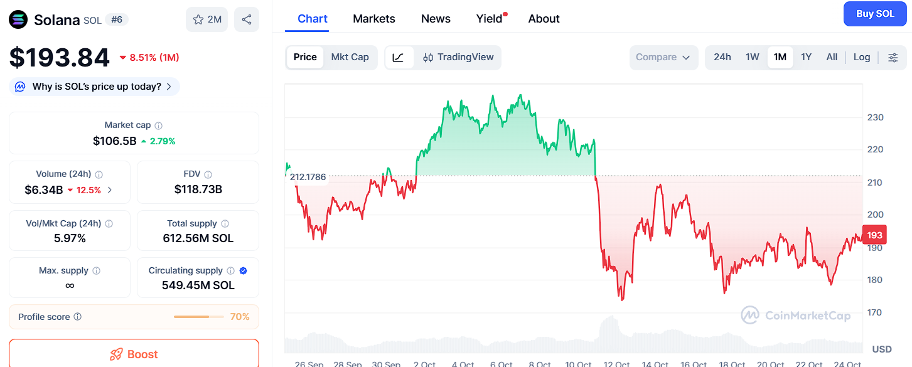Click the FDV info icon

pos(208,174)
